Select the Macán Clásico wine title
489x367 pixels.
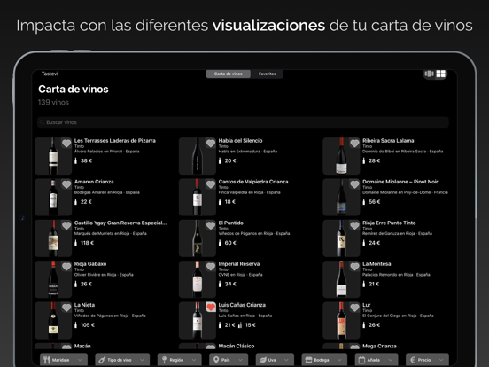click(236, 346)
